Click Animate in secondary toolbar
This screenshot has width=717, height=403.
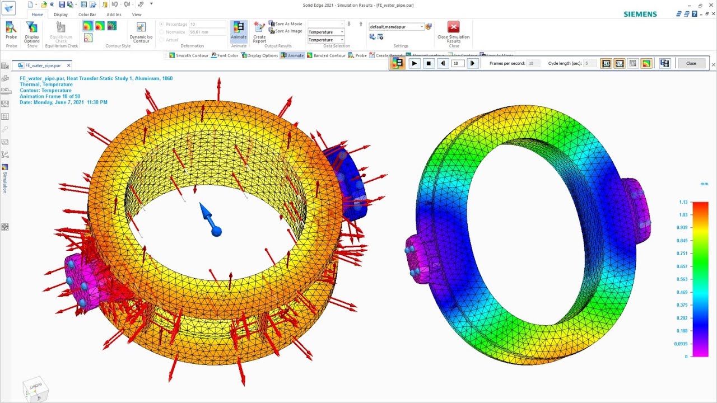(x=292, y=55)
